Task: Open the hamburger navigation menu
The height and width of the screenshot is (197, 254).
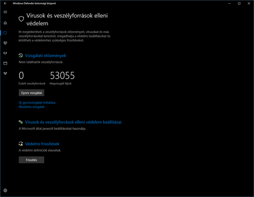Action: pos(5,12)
